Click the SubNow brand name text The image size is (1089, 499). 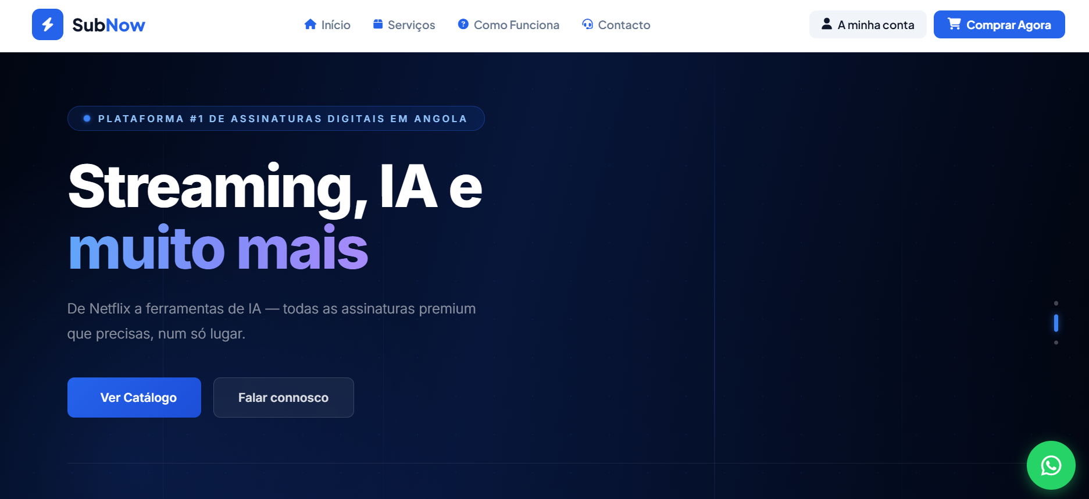click(109, 25)
